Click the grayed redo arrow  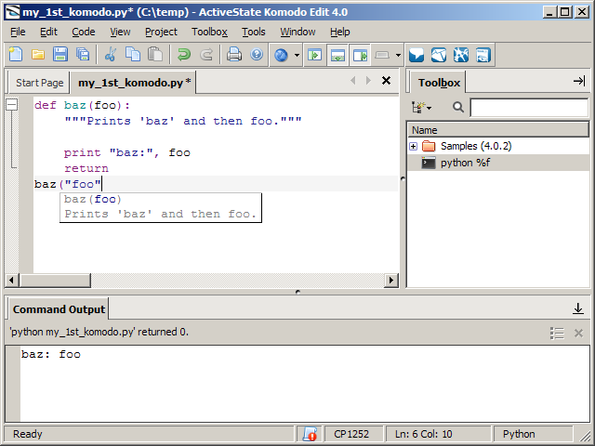[206, 55]
